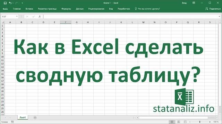Image resolution: width=222 pixels, height=124 pixels.
Task: Click the Поделиться share button
Action: coord(213,9)
